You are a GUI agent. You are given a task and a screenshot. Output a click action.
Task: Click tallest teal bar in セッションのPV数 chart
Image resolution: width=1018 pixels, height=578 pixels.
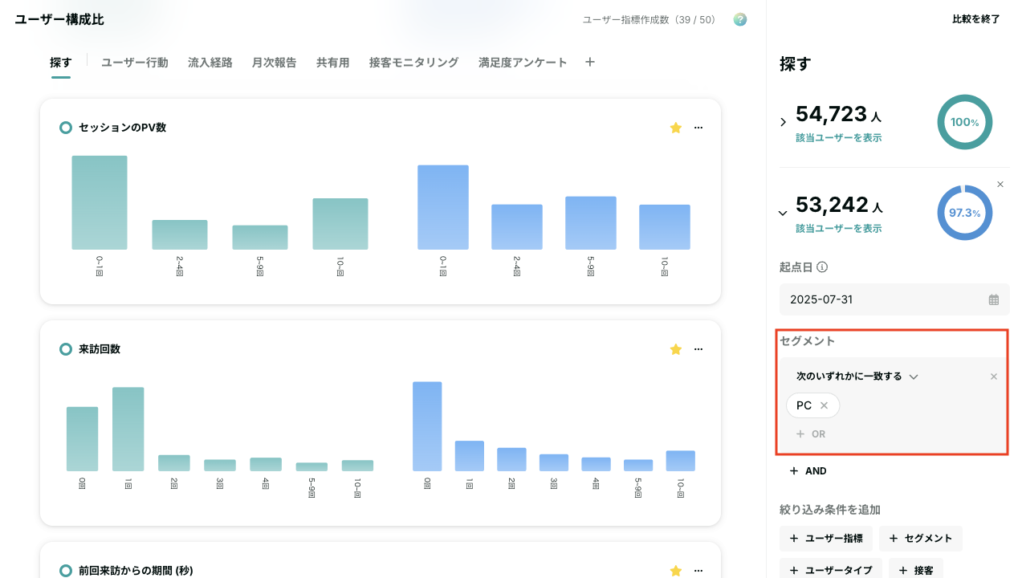pos(100,202)
